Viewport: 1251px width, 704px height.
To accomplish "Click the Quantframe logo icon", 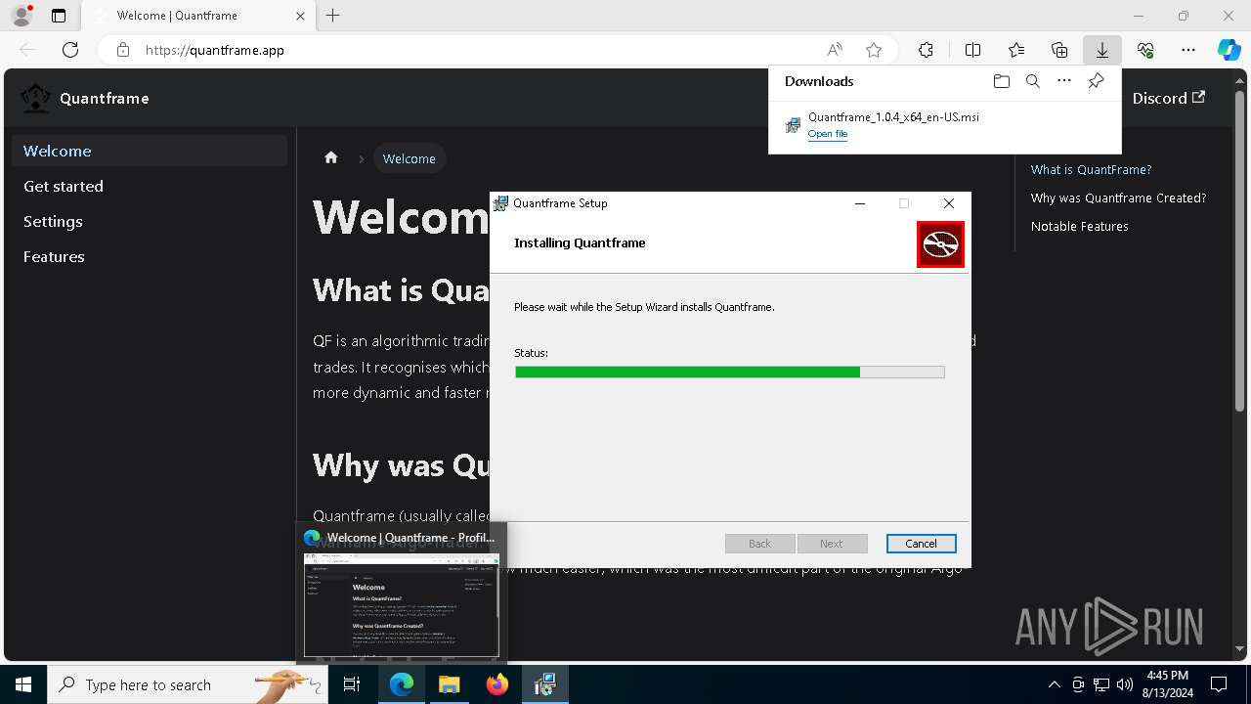I will [36, 98].
